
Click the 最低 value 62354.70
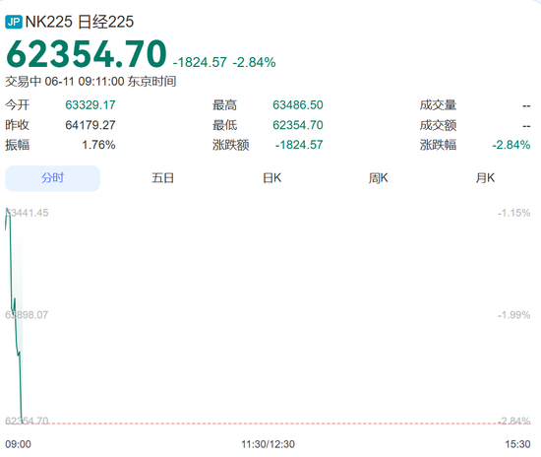coord(298,125)
